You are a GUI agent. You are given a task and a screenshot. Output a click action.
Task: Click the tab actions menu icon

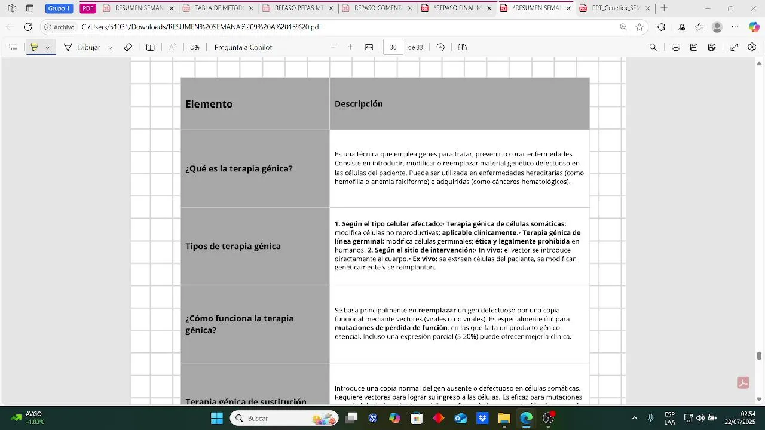(30, 8)
